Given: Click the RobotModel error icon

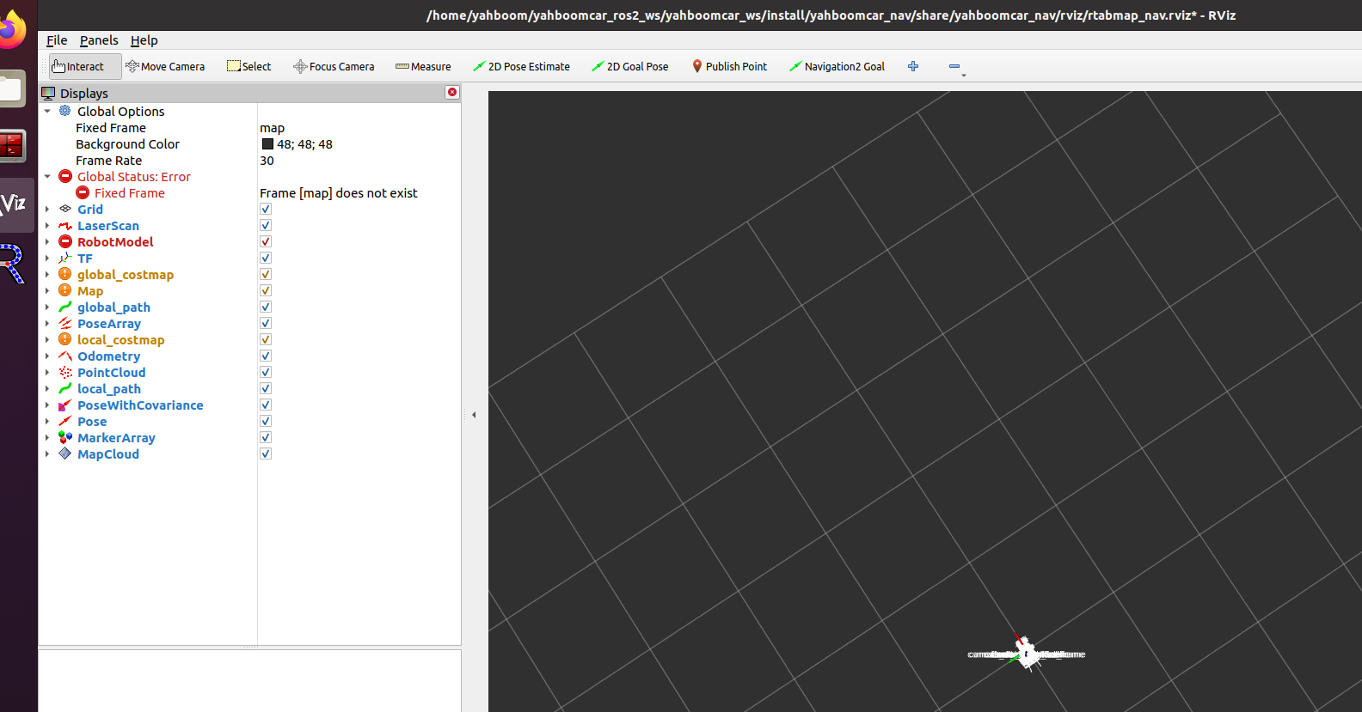Looking at the screenshot, I should (x=65, y=241).
